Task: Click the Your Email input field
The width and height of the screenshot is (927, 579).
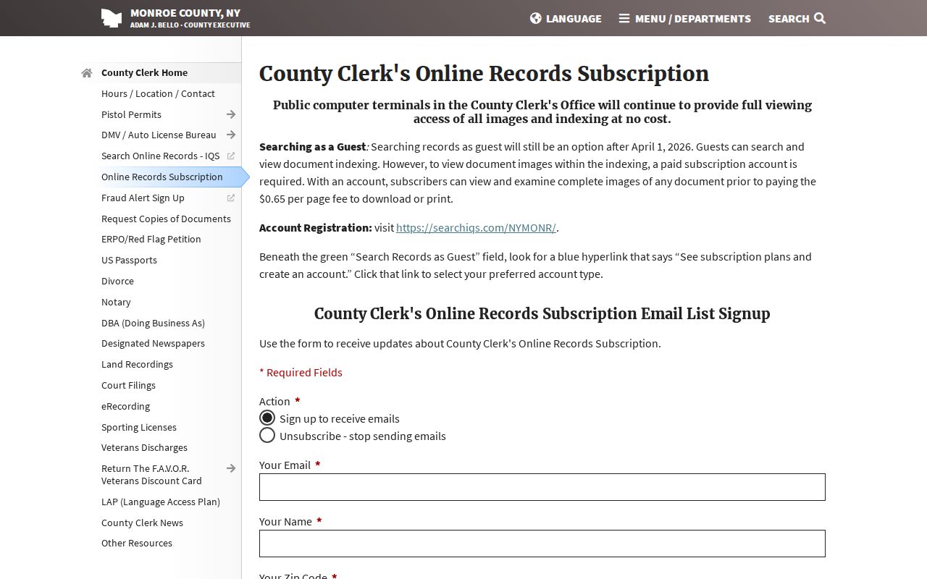Action: [x=542, y=487]
